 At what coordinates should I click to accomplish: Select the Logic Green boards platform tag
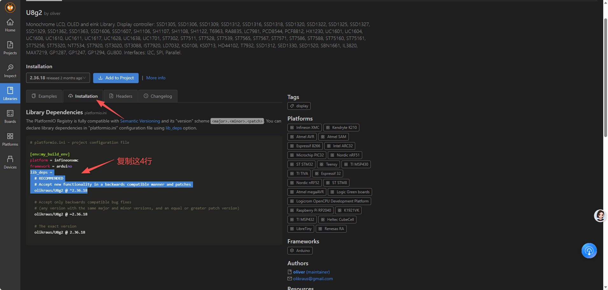[x=350, y=192]
